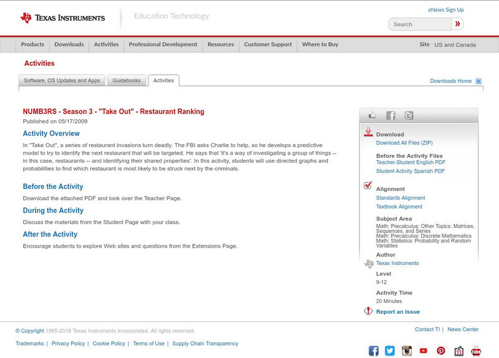Click the red Alignment checkmark icon
This screenshot has width=499, height=358.
368,185
